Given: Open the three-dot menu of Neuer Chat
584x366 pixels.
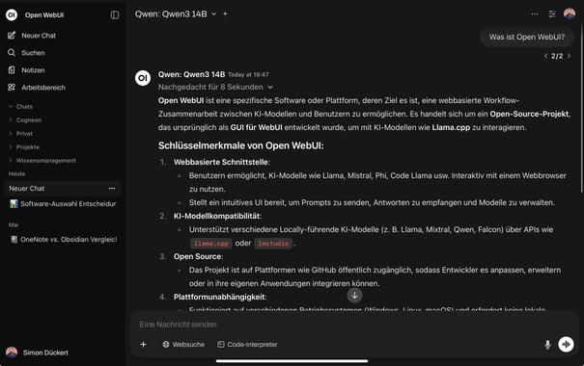Looking at the screenshot, I should 112,189.
